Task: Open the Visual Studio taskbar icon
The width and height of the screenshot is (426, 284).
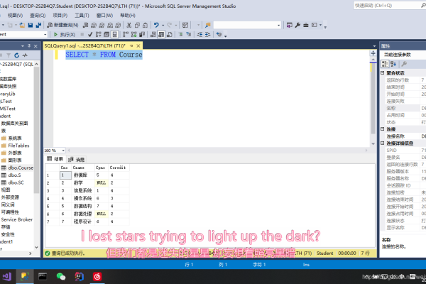Action: (x=6, y=275)
